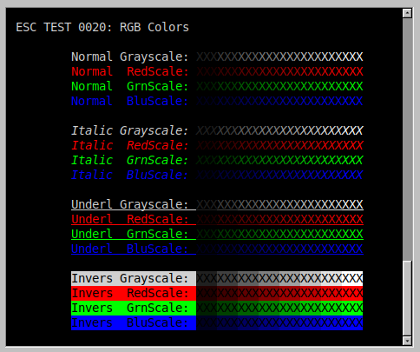
Task: Click the blue 'Invers BluScale:' block
Action: pos(134,322)
